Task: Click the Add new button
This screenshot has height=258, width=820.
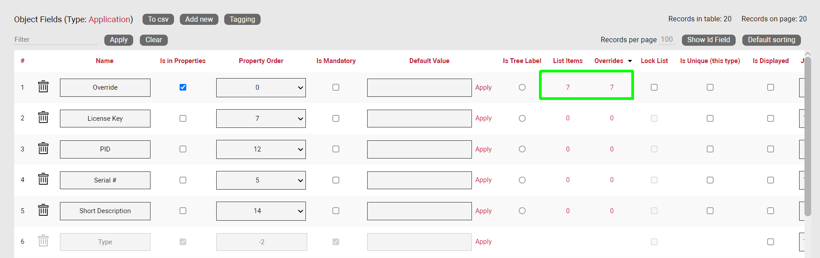Action: [x=199, y=20]
